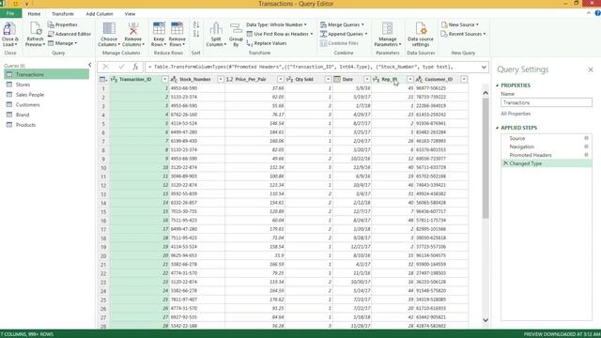Open Data Type Whole Number dropdown
This screenshot has height=338, width=601.
[276, 24]
